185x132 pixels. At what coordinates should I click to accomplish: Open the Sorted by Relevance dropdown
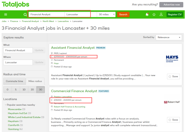169,37
